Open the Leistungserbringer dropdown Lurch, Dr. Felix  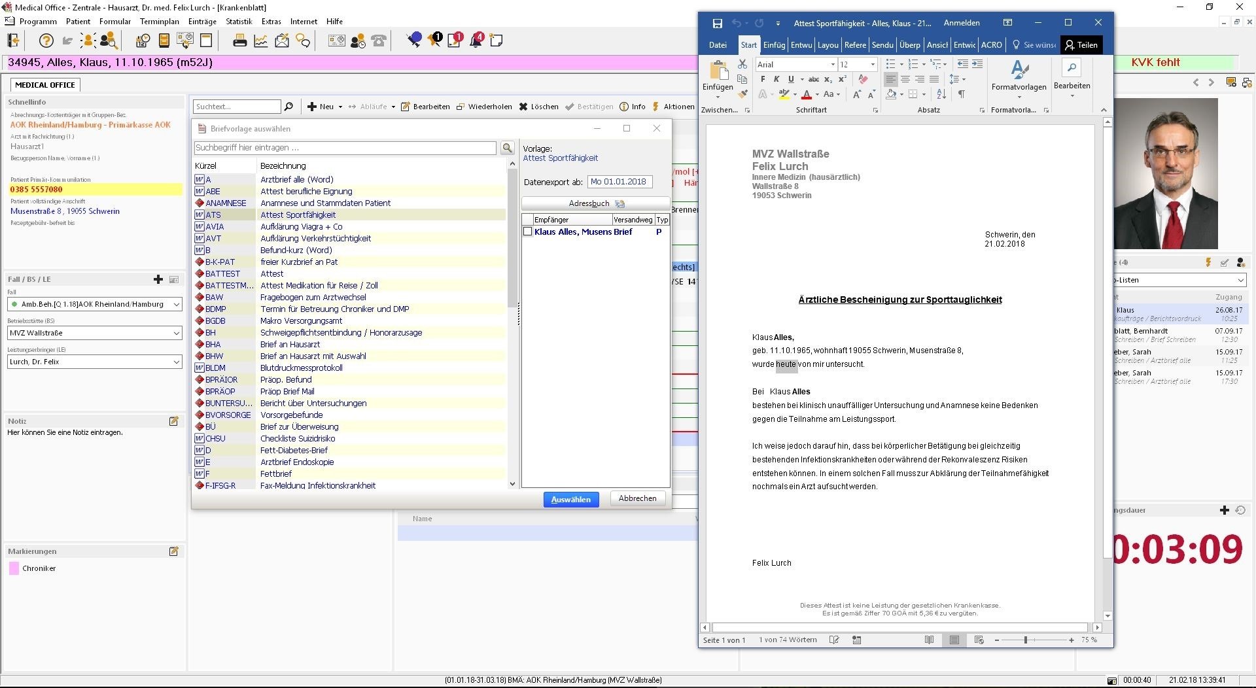95,362
